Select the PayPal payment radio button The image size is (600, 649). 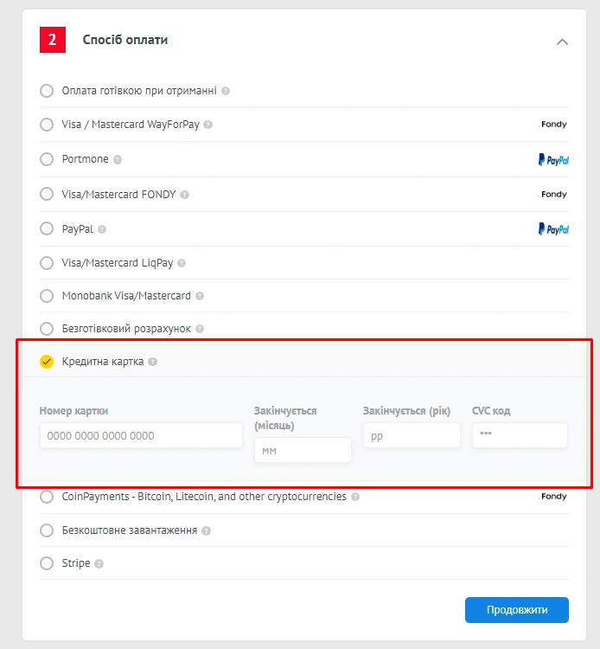pos(47,229)
